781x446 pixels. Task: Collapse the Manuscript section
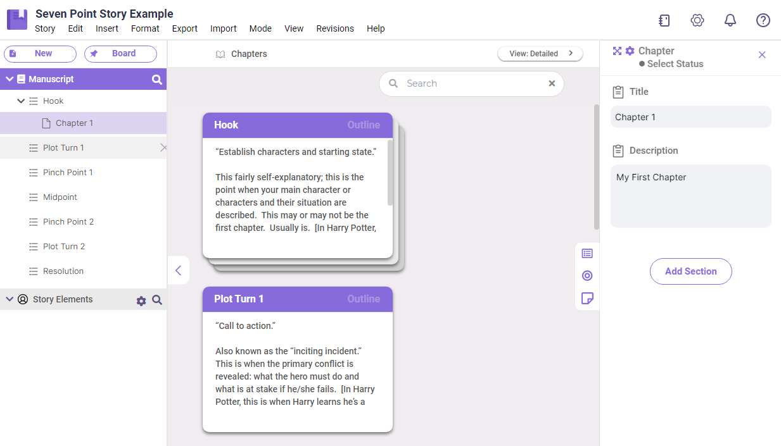10,79
